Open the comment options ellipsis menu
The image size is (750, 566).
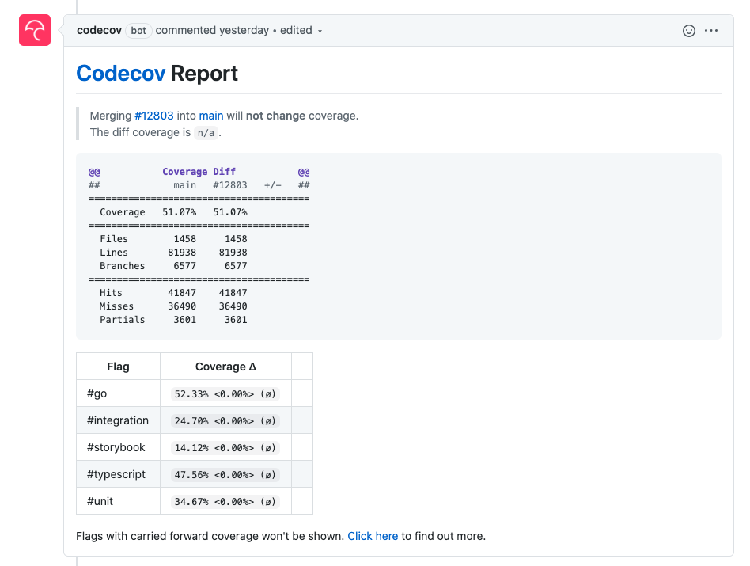point(711,31)
